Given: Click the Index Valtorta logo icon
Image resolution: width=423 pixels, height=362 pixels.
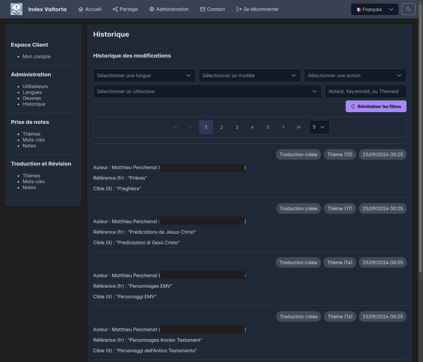Looking at the screenshot, I should (16, 9).
